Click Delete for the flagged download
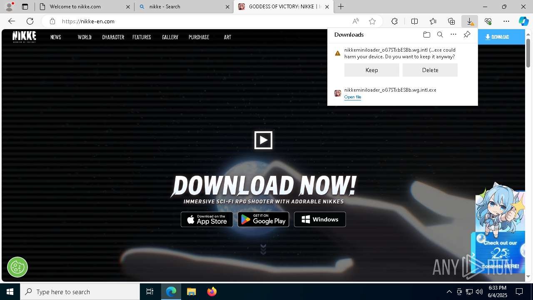The image size is (533, 300). pyautogui.click(x=430, y=70)
